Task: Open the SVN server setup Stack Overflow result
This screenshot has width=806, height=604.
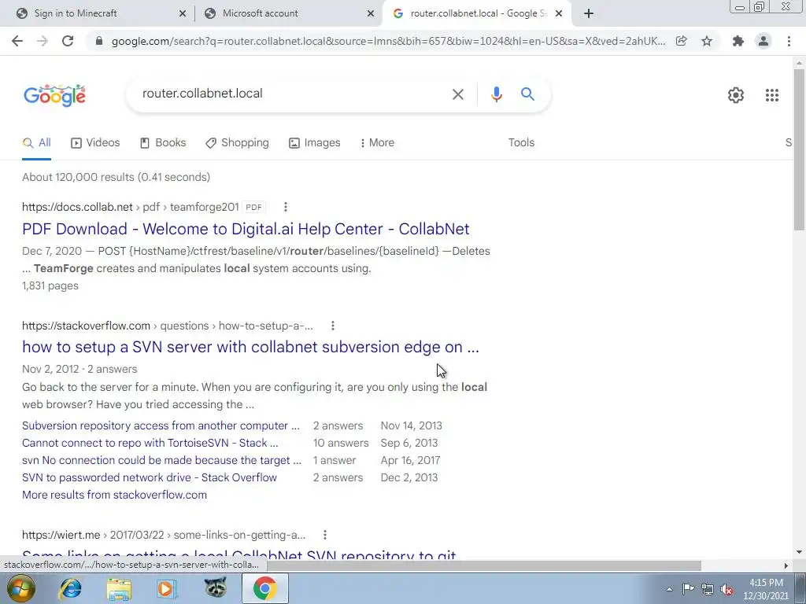Action: [x=250, y=347]
